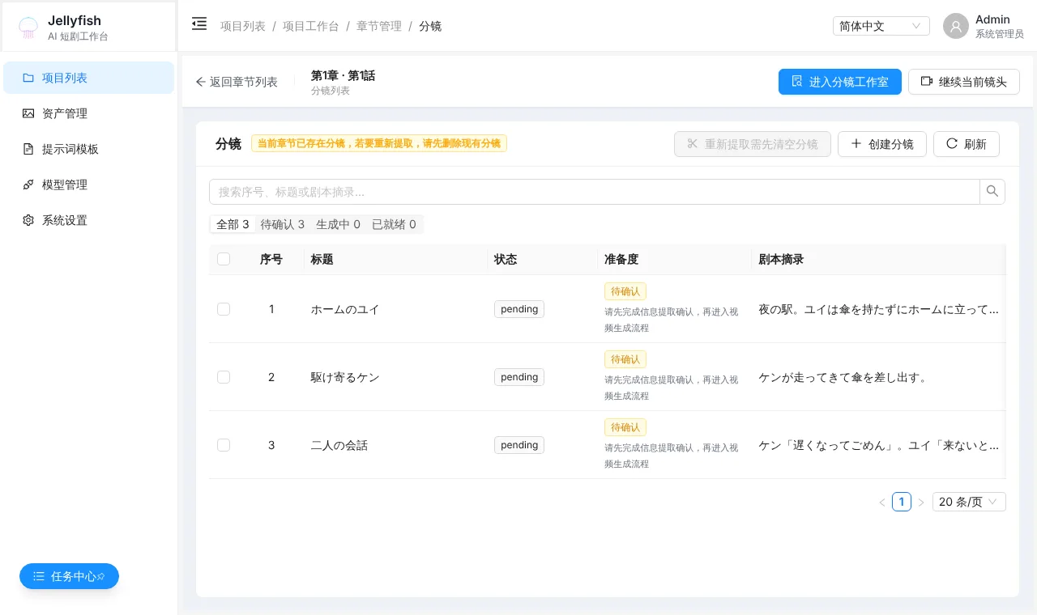The height and width of the screenshot is (615, 1037).
Task: Toggle the select-all checkbox in table header
Action: (x=224, y=259)
